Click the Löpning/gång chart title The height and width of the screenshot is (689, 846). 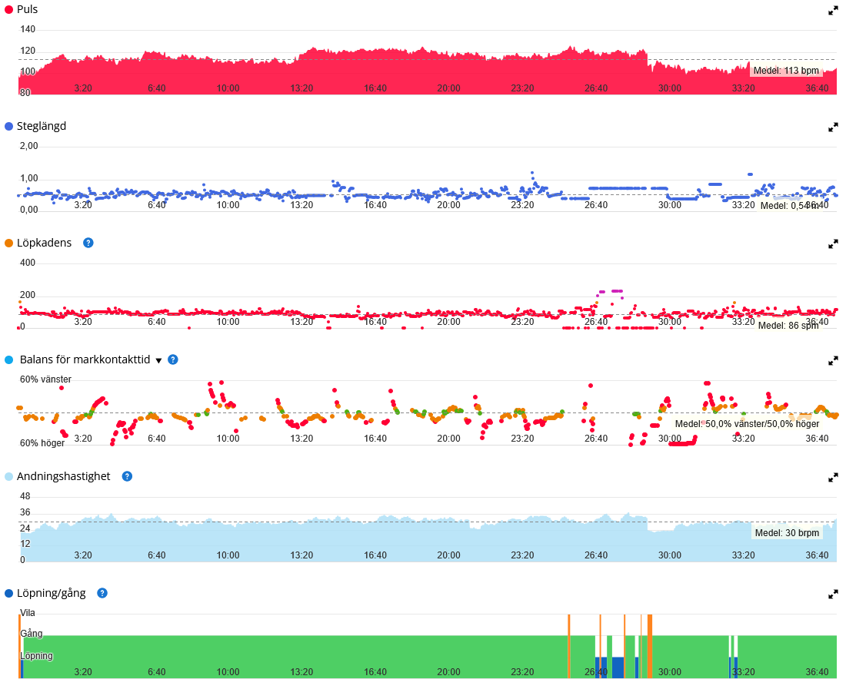52,593
